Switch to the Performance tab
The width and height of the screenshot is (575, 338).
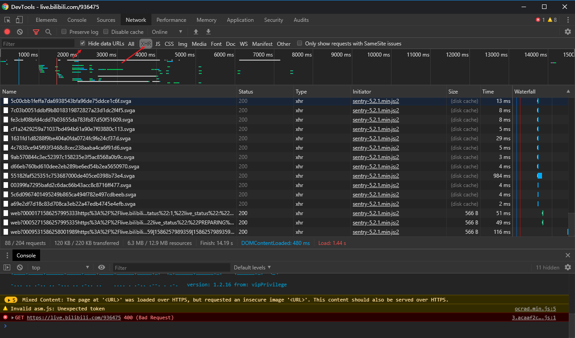click(x=171, y=20)
